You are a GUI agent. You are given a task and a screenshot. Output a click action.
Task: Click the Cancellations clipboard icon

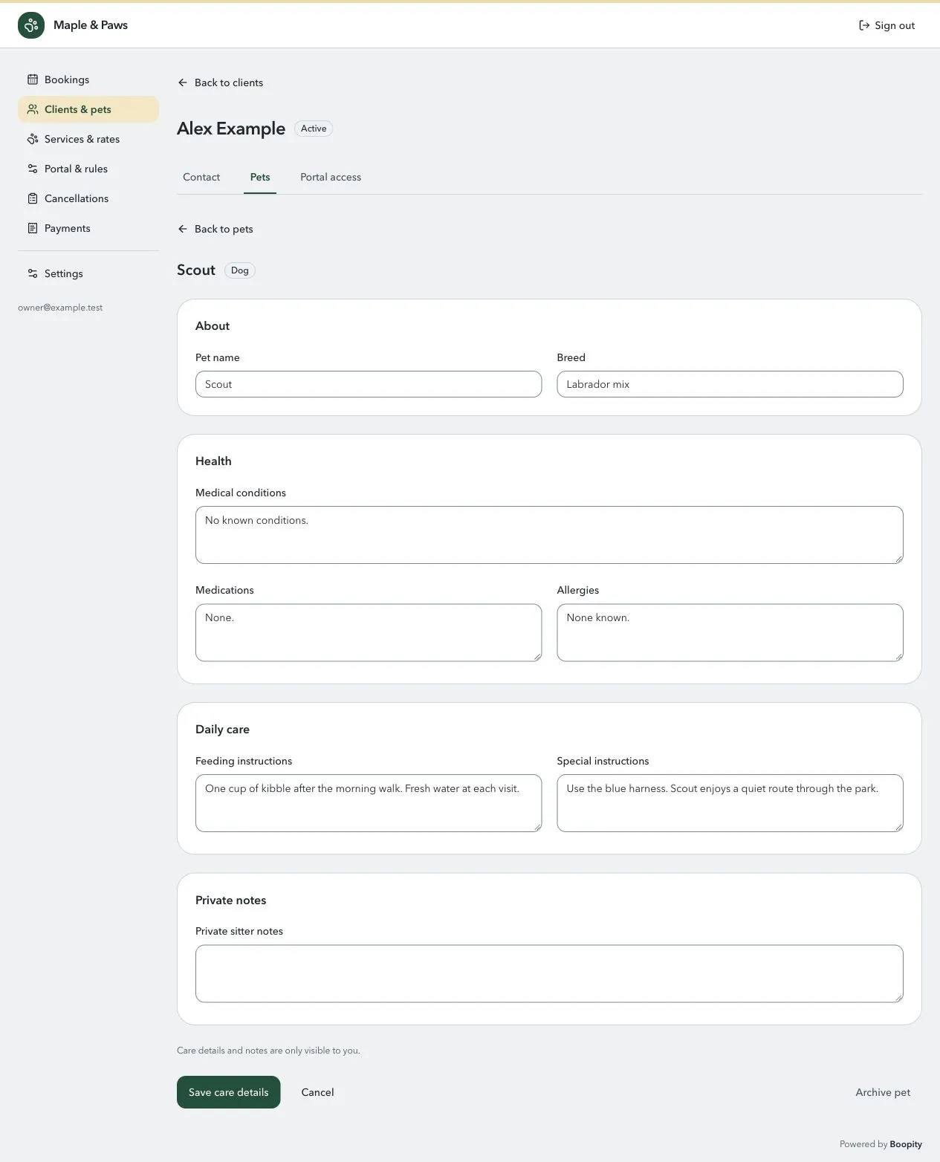coord(33,198)
